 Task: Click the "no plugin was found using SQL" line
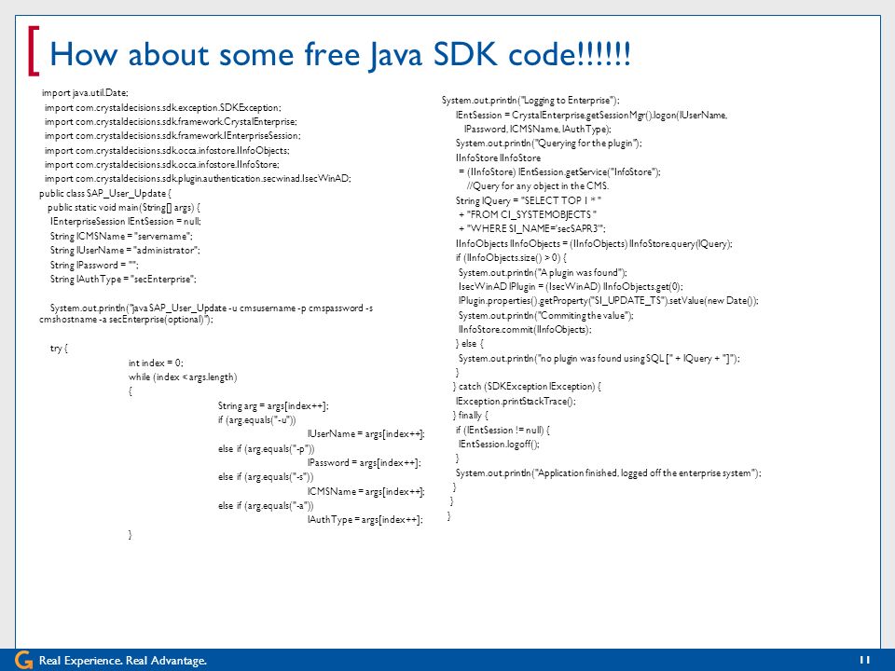[599, 358]
